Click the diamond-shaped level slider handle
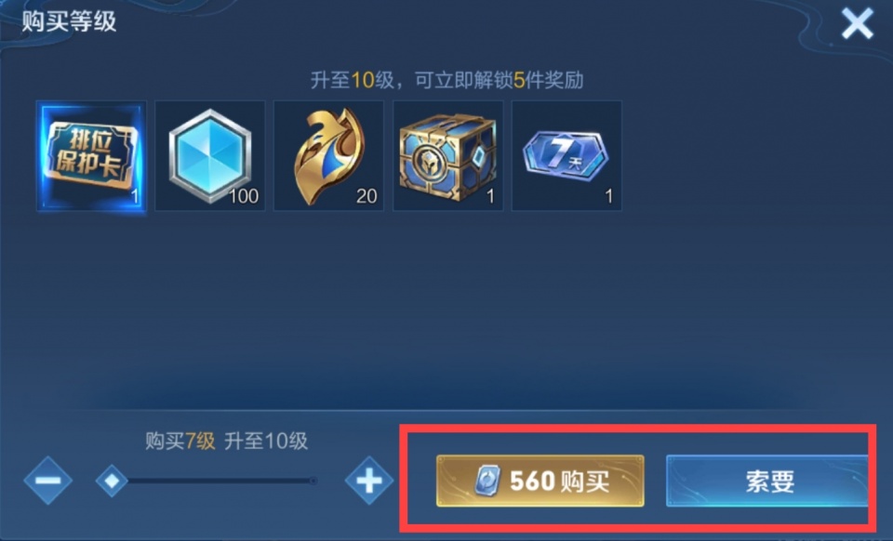 point(112,481)
